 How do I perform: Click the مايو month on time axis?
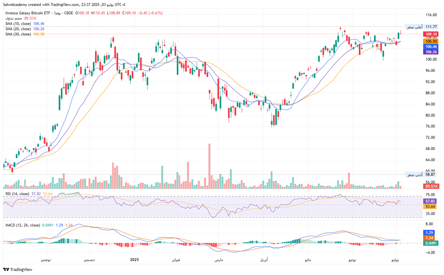click(x=308, y=260)
